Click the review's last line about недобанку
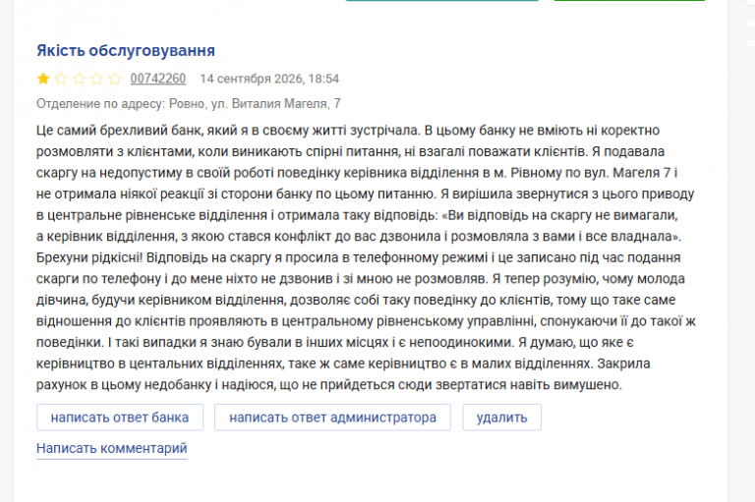 coord(329,384)
